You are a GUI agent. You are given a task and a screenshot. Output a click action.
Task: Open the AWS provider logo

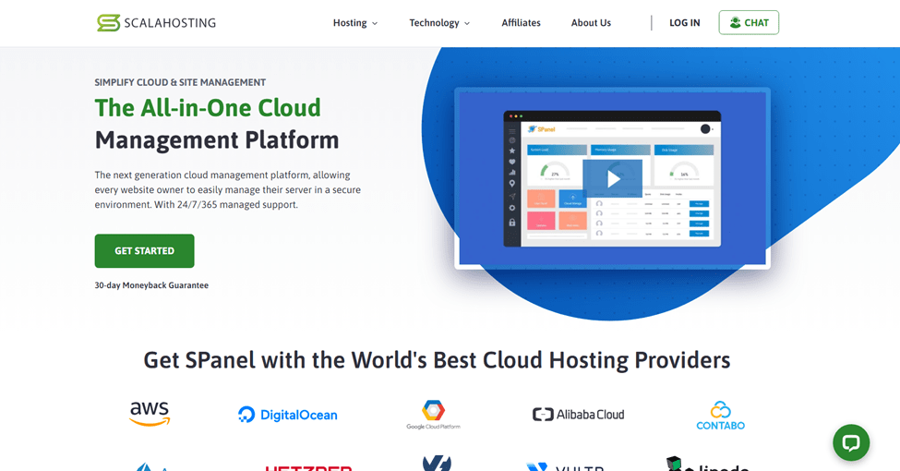pyautogui.click(x=150, y=414)
